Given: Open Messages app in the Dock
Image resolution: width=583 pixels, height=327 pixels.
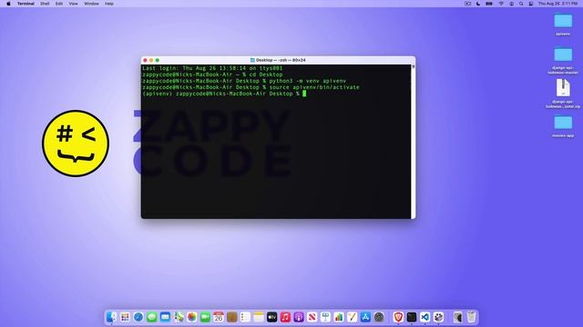Looking at the screenshot, I should pos(152,317).
